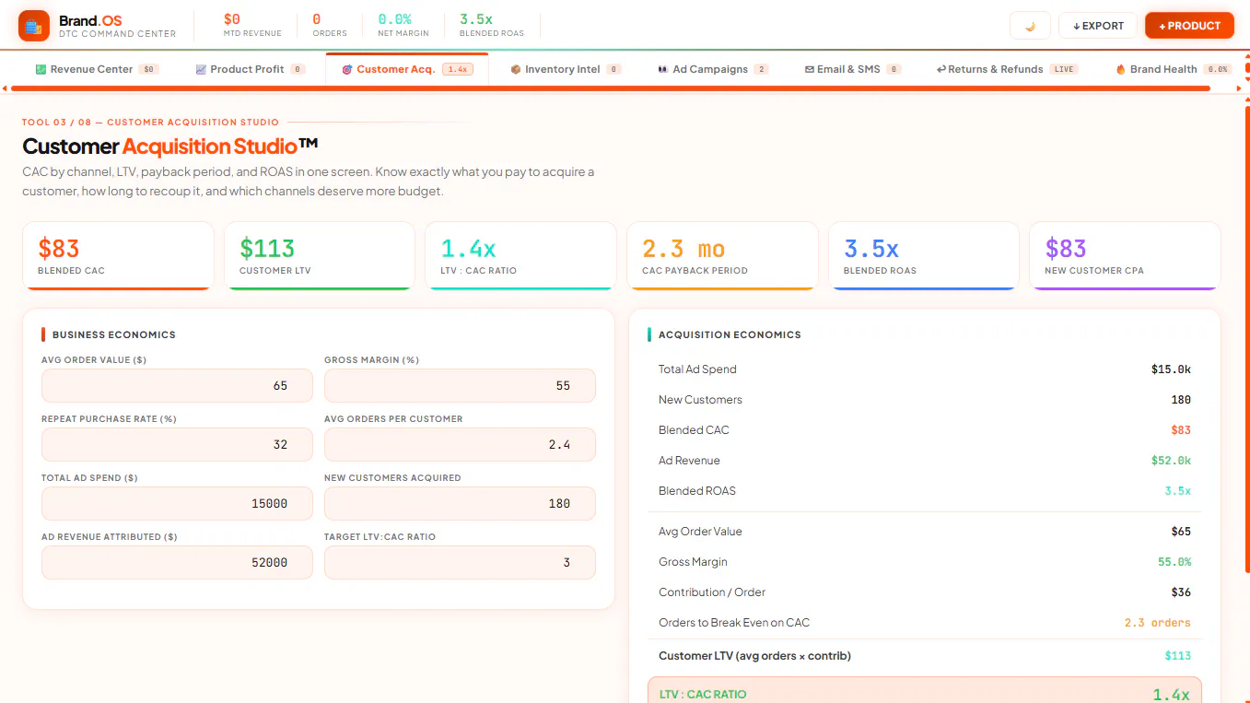Click the Export button
This screenshot has height=703, width=1250.
click(x=1098, y=26)
